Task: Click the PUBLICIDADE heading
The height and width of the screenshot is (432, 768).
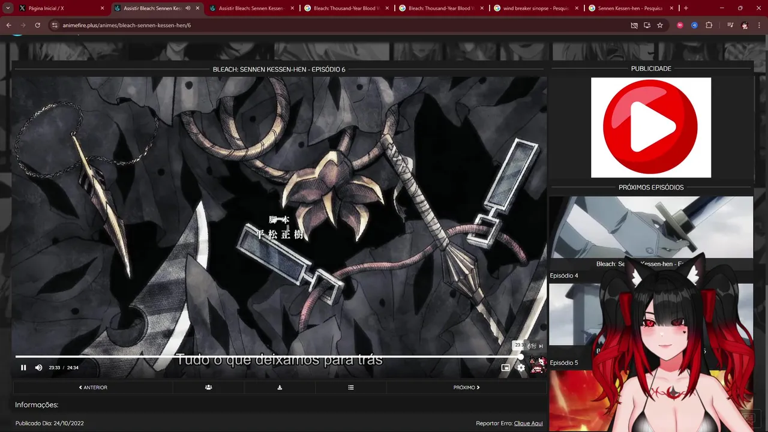Action: [651, 68]
